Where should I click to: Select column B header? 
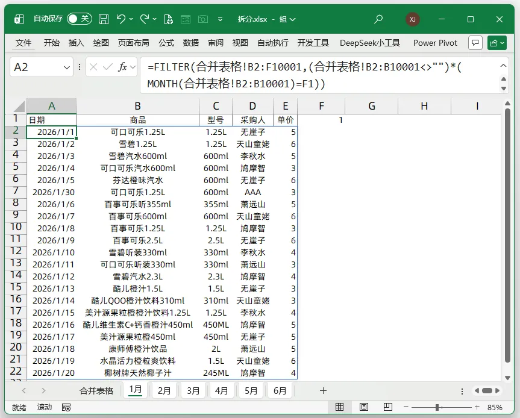pyautogui.click(x=137, y=106)
